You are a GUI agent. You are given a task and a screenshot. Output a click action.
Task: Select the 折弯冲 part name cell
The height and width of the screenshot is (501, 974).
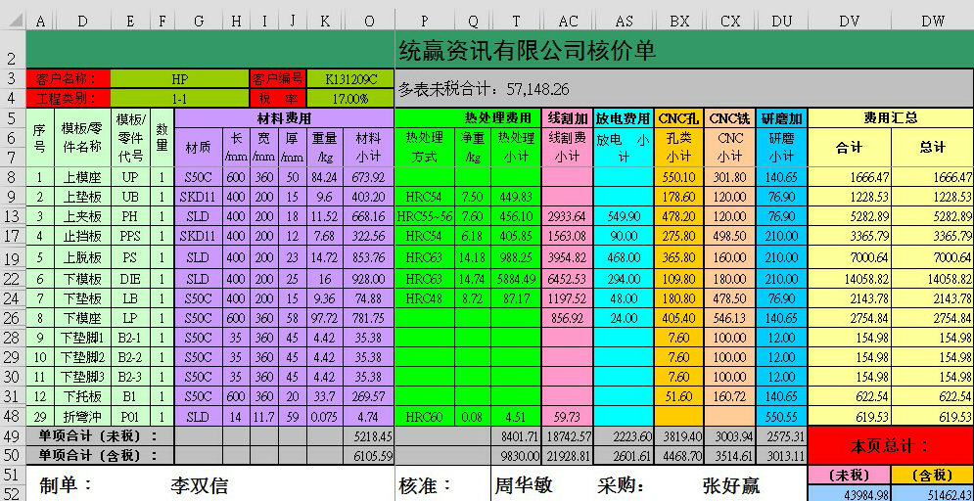click(x=82, y=416)
